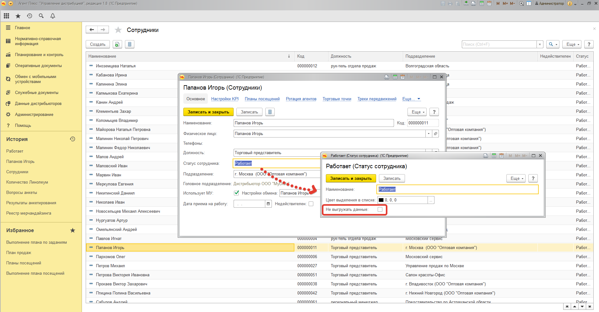
Task: Expand the Физическое лицо dropdown arrow
Action: (x=429, y=133)
